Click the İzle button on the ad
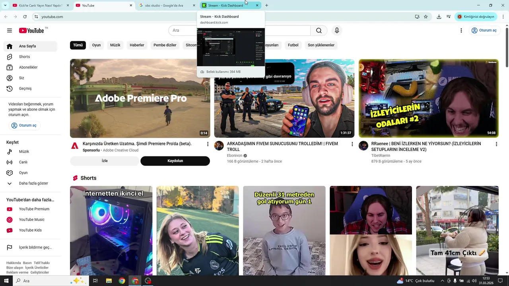 [x=105, y=161]
